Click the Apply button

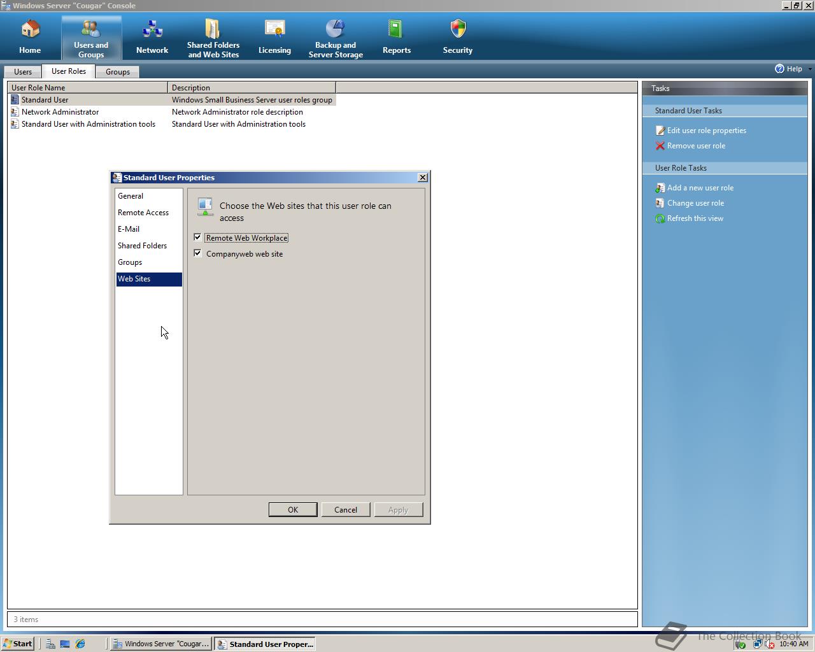click(x=399, y=510)
